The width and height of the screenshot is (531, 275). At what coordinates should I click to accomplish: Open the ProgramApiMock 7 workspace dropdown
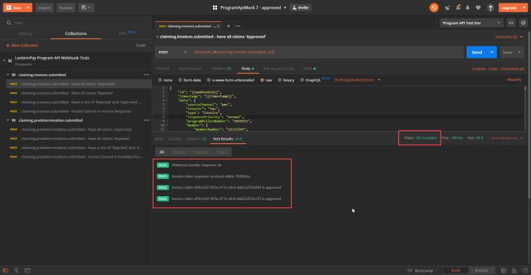coord(285,7)
